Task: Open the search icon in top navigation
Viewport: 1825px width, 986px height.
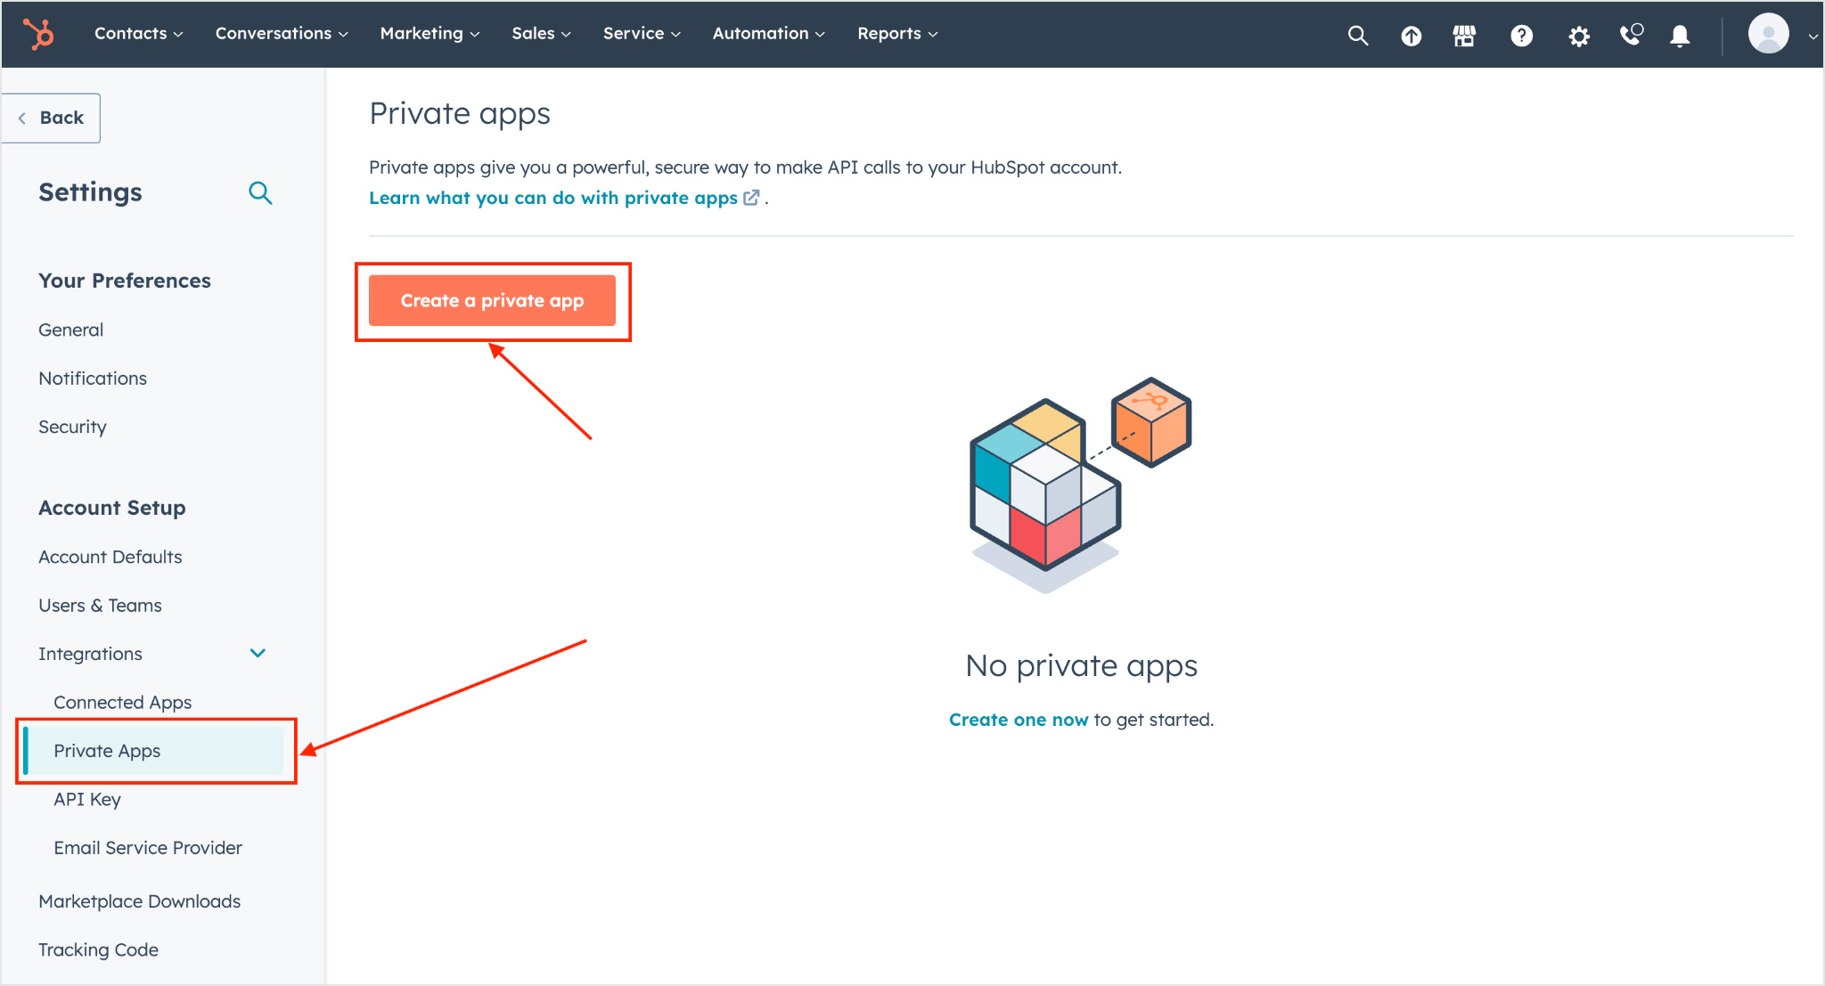Action: [1357, 33]
